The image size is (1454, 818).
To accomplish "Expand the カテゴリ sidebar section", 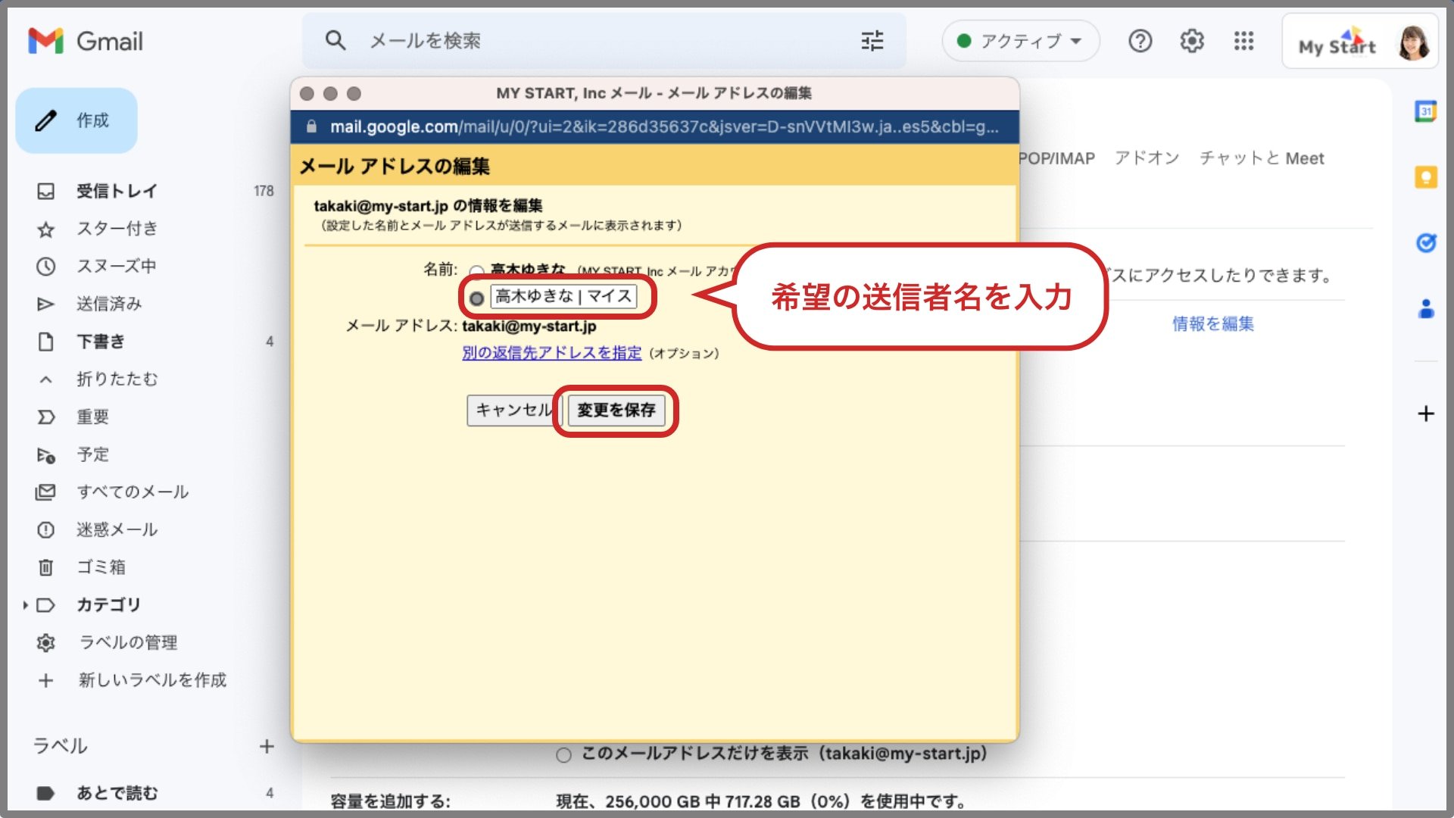I will (26, 604).
